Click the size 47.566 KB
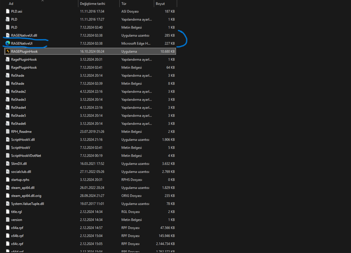This screenshot has height=253, width=351. pos(167,228)
